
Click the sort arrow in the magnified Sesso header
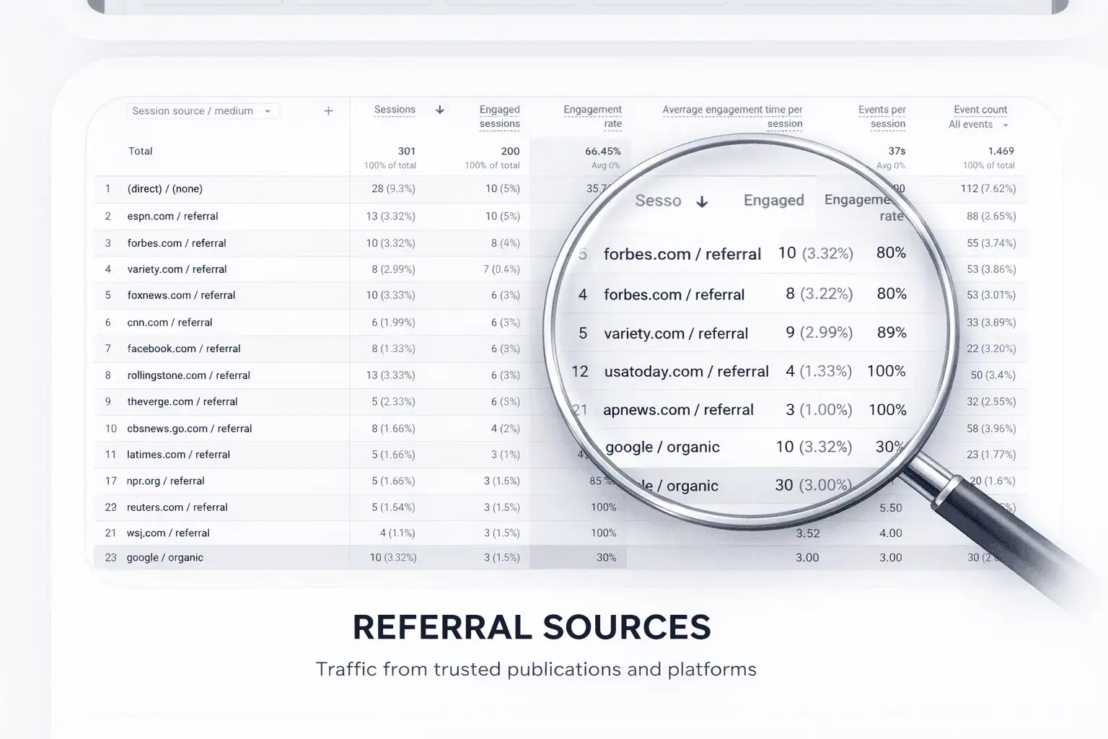702,202
